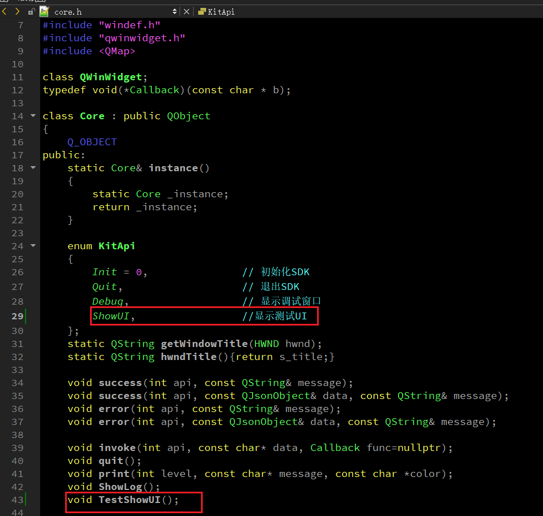Click the QObject base class name
The image size is (543, 516).
pyautogui.click(x=189, y=116)
